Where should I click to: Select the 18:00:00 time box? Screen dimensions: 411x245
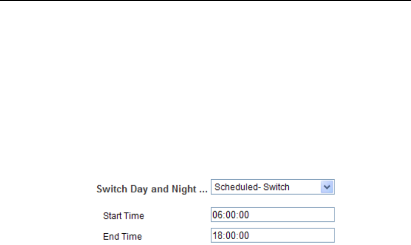[273, 235]
